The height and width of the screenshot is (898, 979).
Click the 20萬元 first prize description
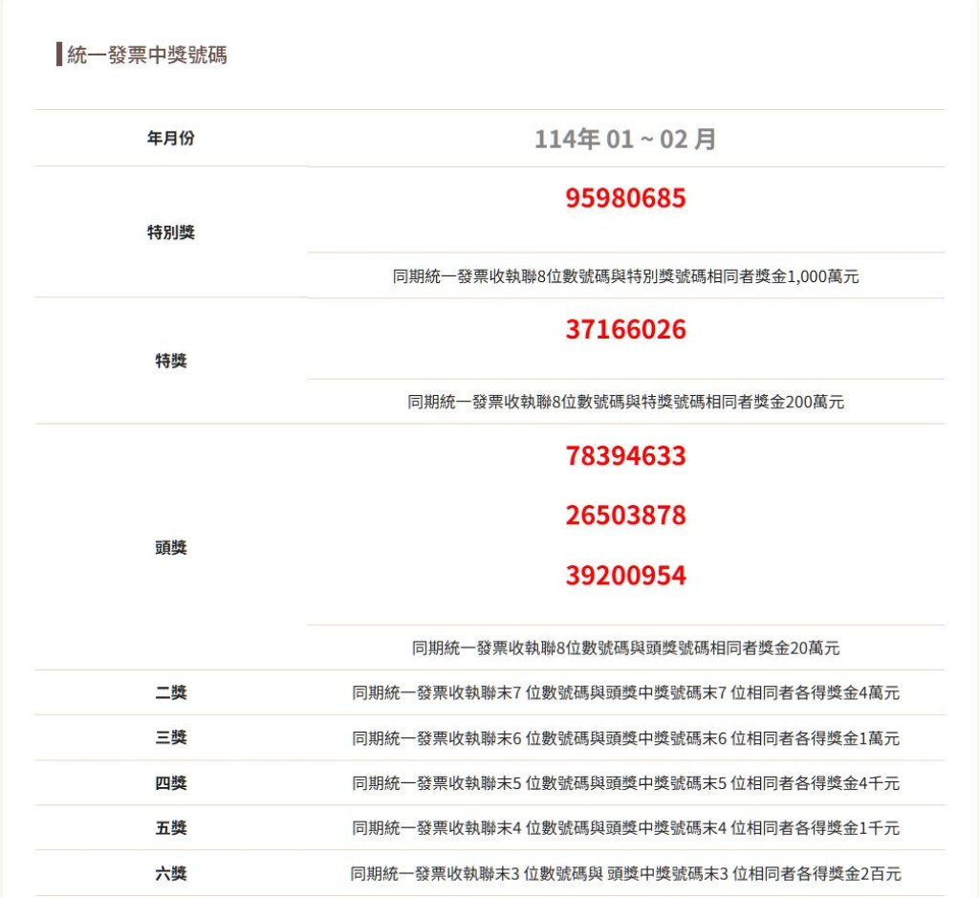coord(625,648)
